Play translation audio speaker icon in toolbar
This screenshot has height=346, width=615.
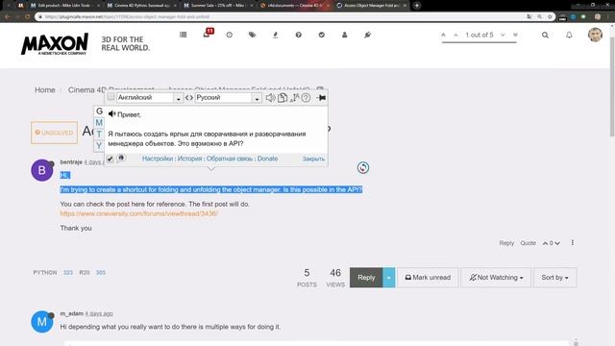click(x=270, y=98)
